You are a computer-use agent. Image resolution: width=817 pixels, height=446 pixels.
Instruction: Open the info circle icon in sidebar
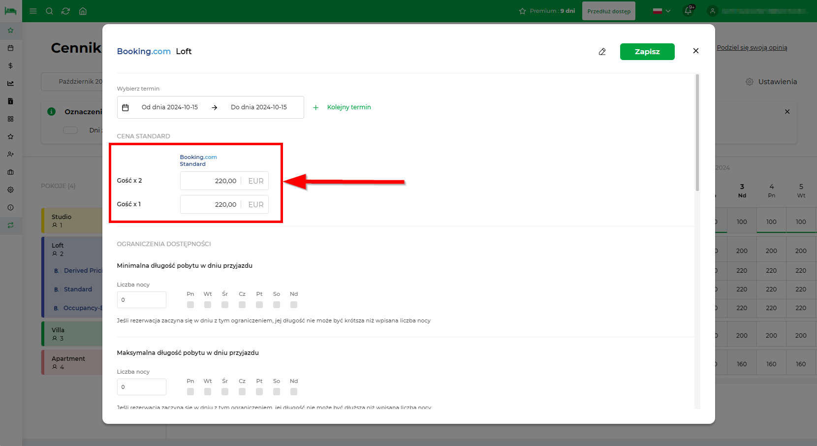(x=10, y=207)
